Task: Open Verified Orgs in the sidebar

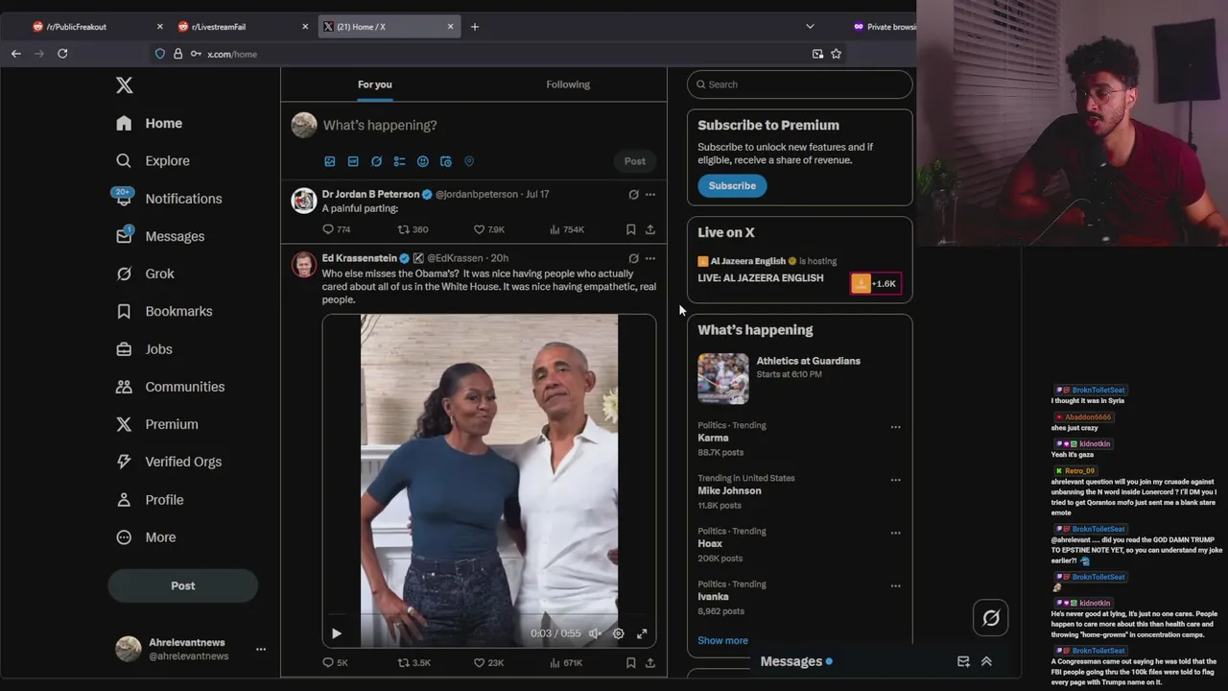Action: pos(169,462)
